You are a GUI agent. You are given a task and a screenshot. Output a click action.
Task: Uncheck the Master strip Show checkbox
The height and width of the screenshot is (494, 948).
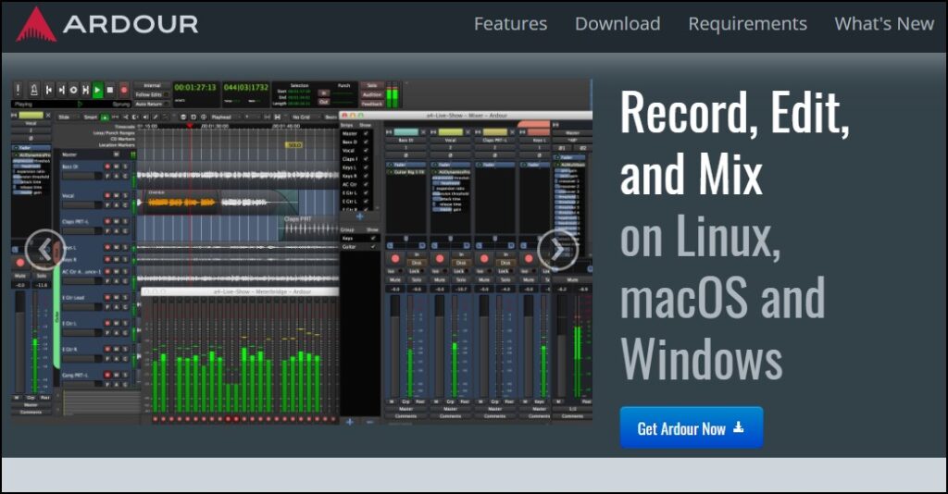(x=367, y=133)
